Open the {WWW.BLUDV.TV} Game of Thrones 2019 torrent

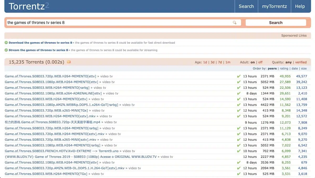point(81,157)
